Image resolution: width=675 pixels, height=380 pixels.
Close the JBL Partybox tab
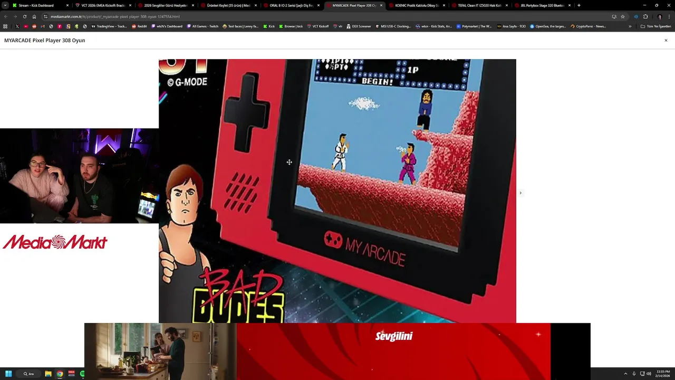pyautogui.click(x=570, y=5)
